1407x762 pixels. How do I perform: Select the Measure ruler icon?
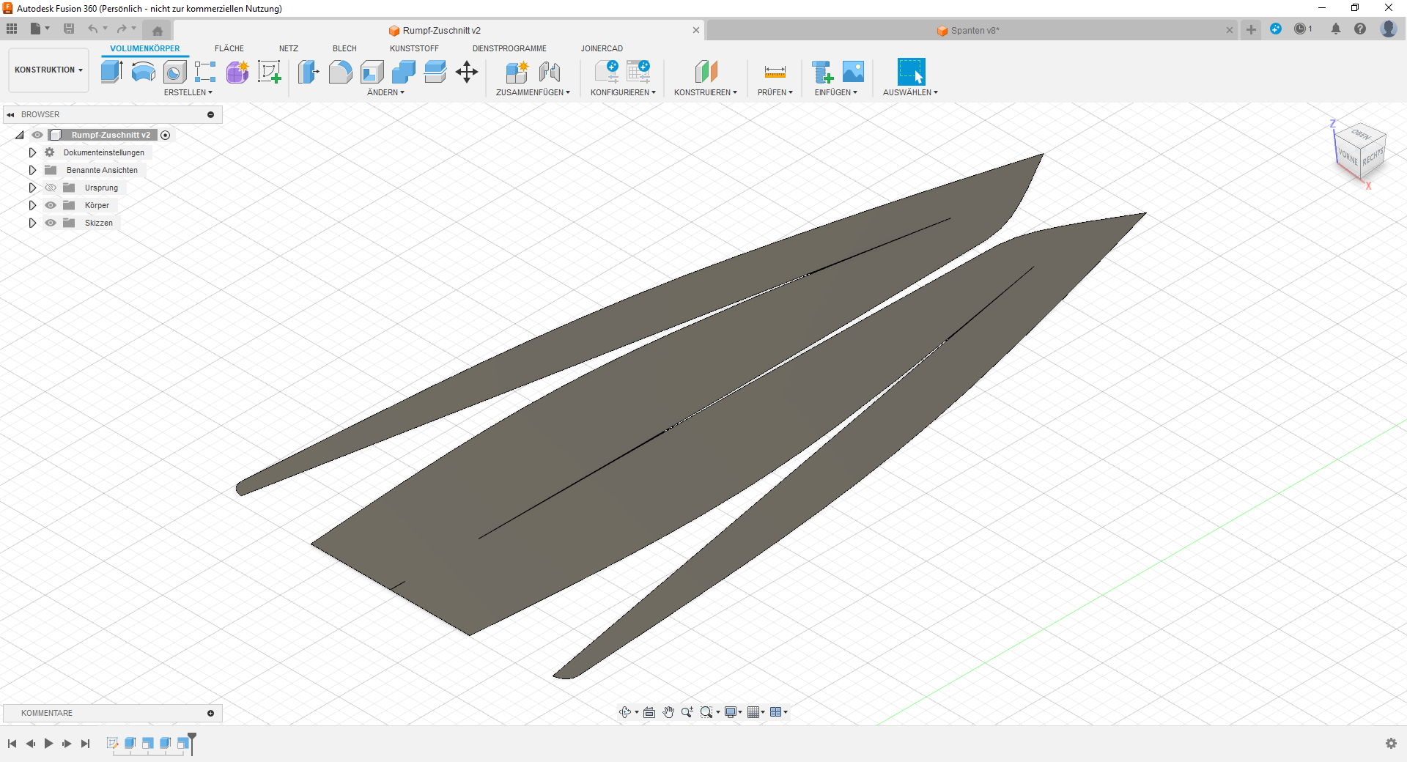[x=775, y=72]
